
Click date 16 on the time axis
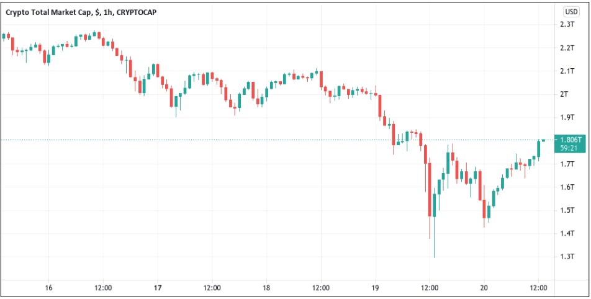[x=49, y=288]
